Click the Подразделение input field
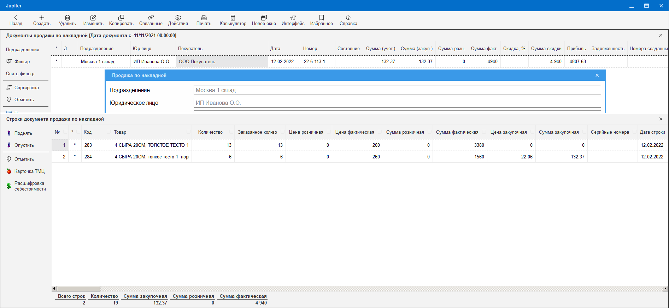This screenshot has width=669, height=308. coord(397,90)
